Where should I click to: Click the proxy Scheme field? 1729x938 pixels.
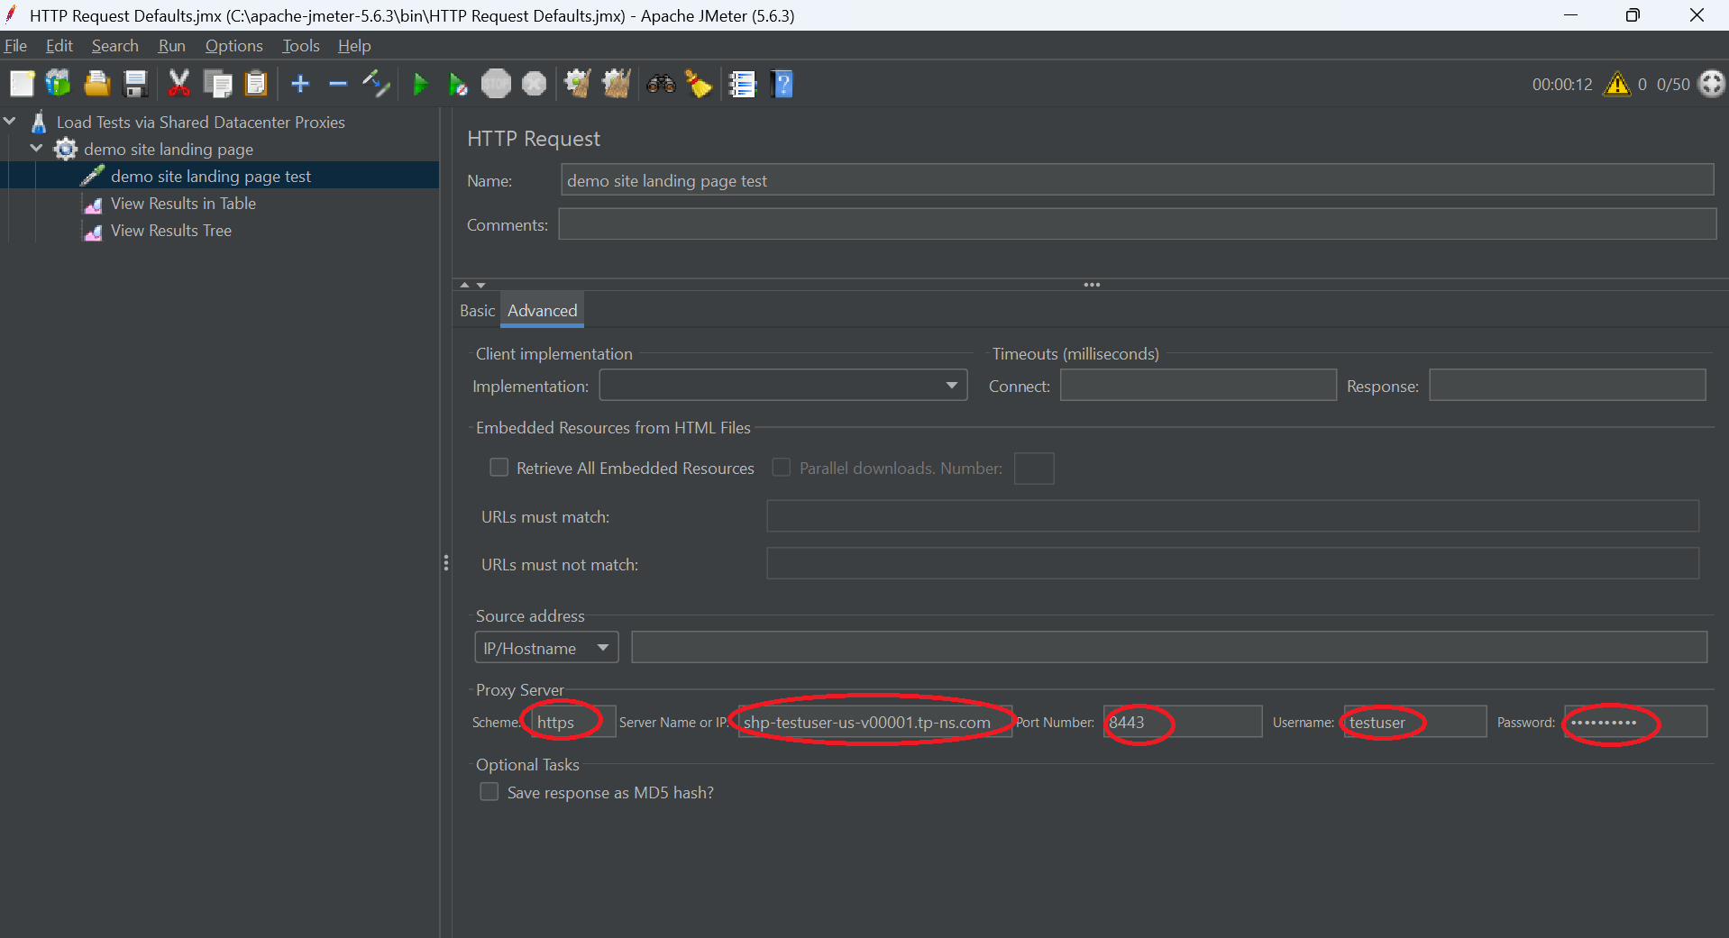pos(573,722)
